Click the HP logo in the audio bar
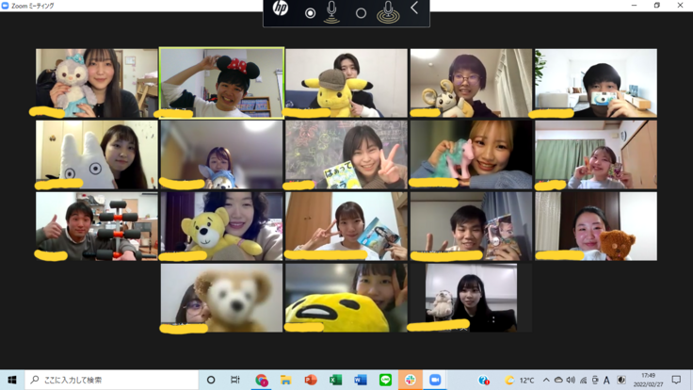 coord(281,10)
